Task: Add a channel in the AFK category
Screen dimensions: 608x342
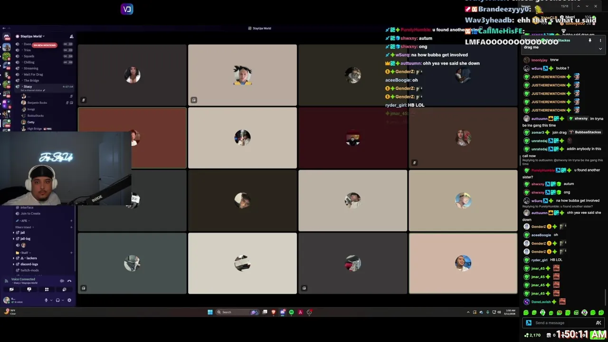Action: point(71,221)
